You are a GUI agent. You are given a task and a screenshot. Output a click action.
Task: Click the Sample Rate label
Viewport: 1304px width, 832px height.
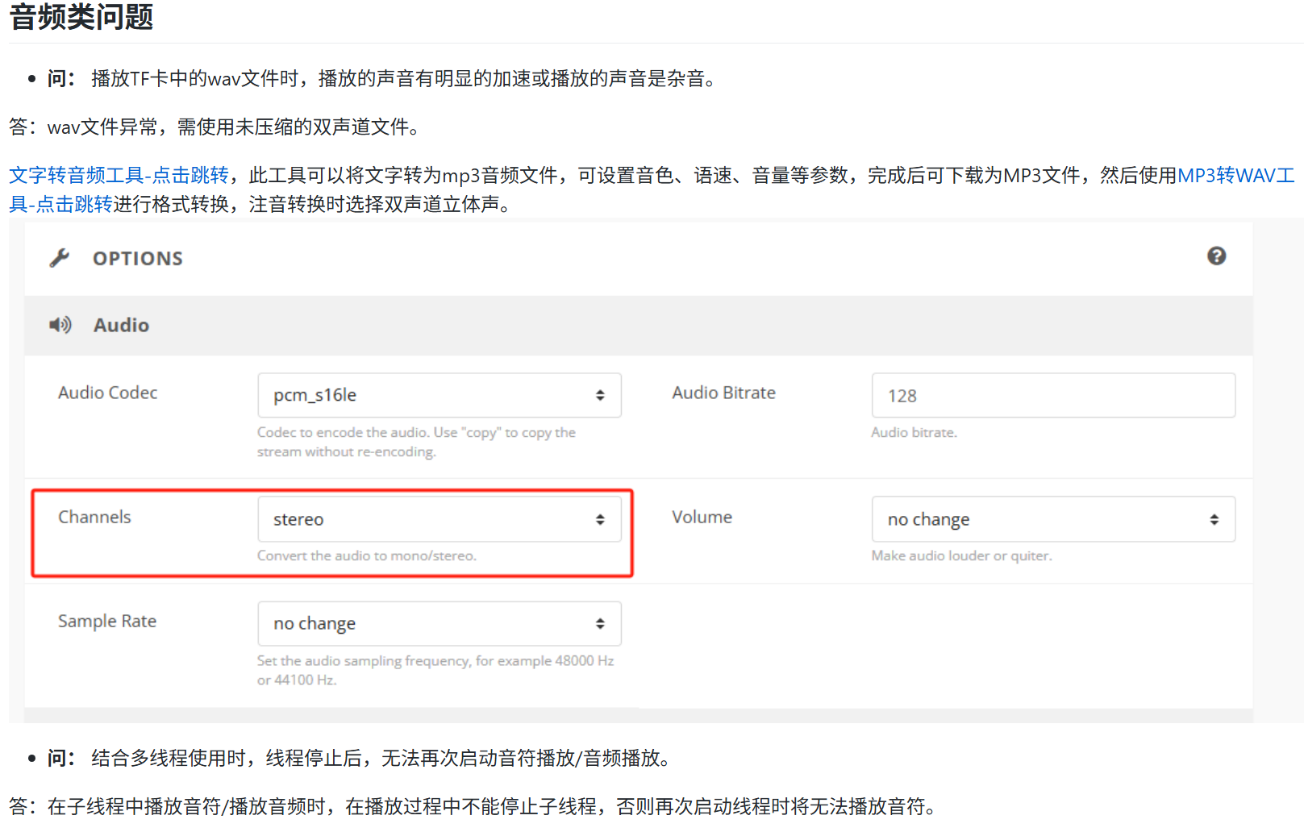[107, 621]
